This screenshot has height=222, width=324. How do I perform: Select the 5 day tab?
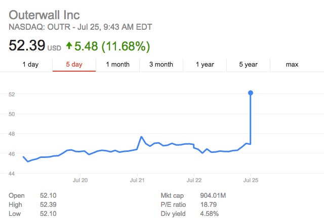[74, 65]
